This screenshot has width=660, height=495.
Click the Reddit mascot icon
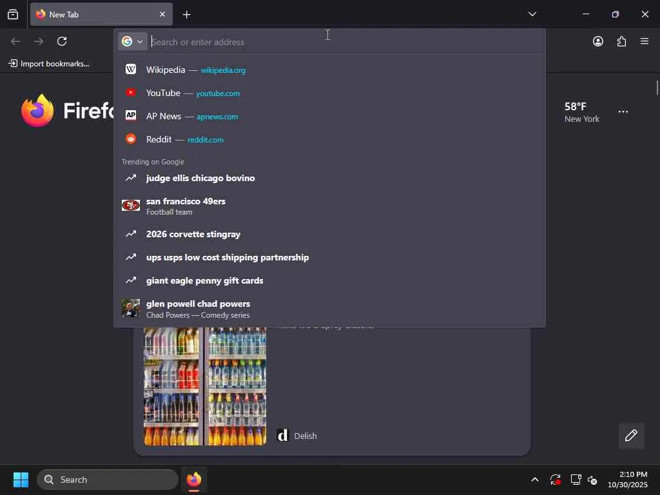pos(131,139)
